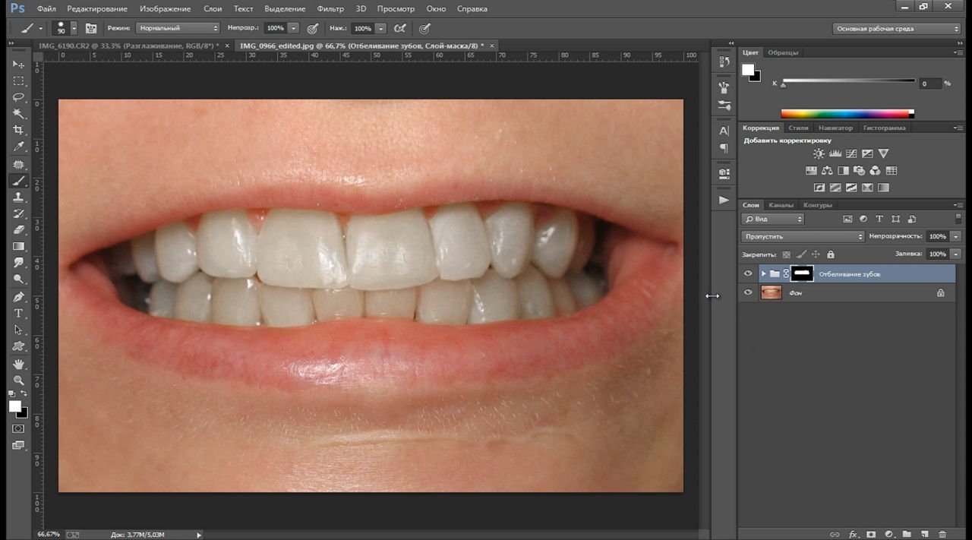Viewport: 972px width, 540px height.
Task: Select the Pen tool
Action: point(19,297)
